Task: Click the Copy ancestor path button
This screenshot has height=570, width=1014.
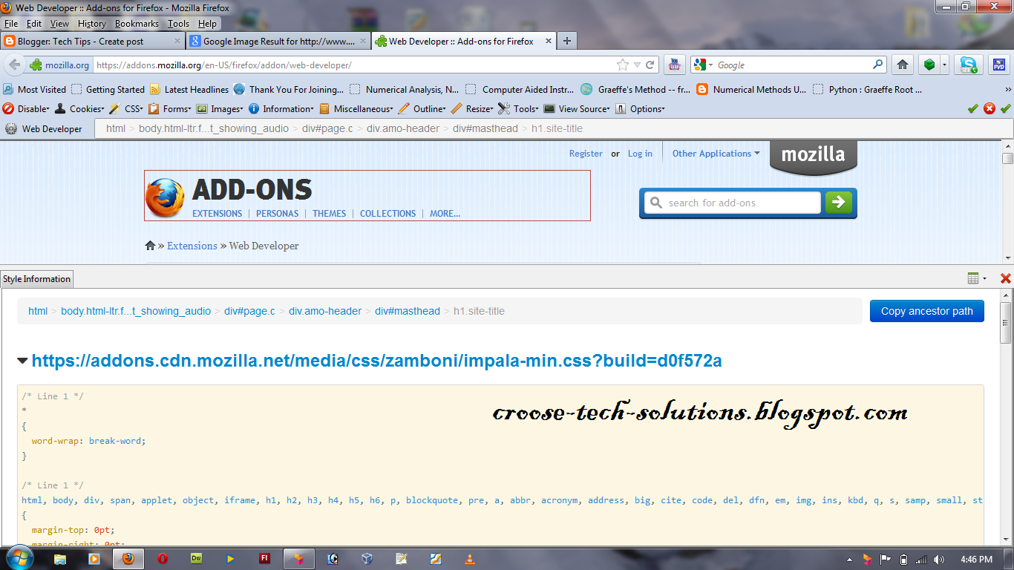Action: 927,311
